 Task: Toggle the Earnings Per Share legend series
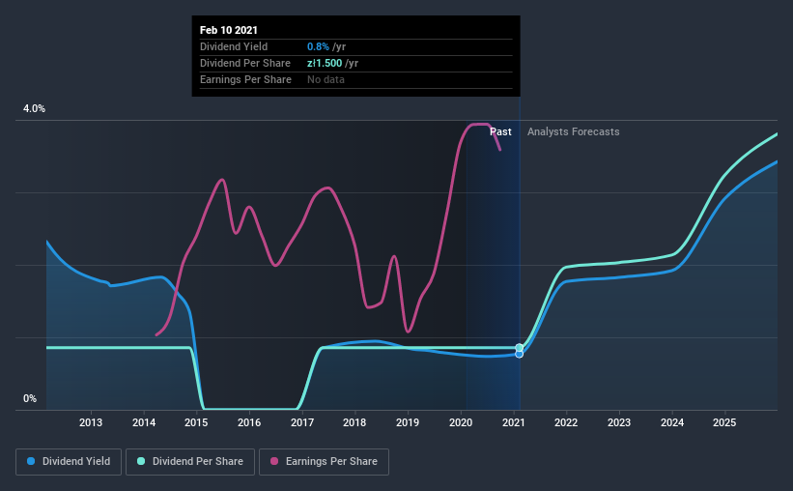pos(324,462)
